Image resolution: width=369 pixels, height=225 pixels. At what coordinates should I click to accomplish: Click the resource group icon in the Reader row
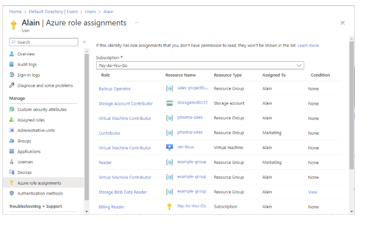point(170,162)
